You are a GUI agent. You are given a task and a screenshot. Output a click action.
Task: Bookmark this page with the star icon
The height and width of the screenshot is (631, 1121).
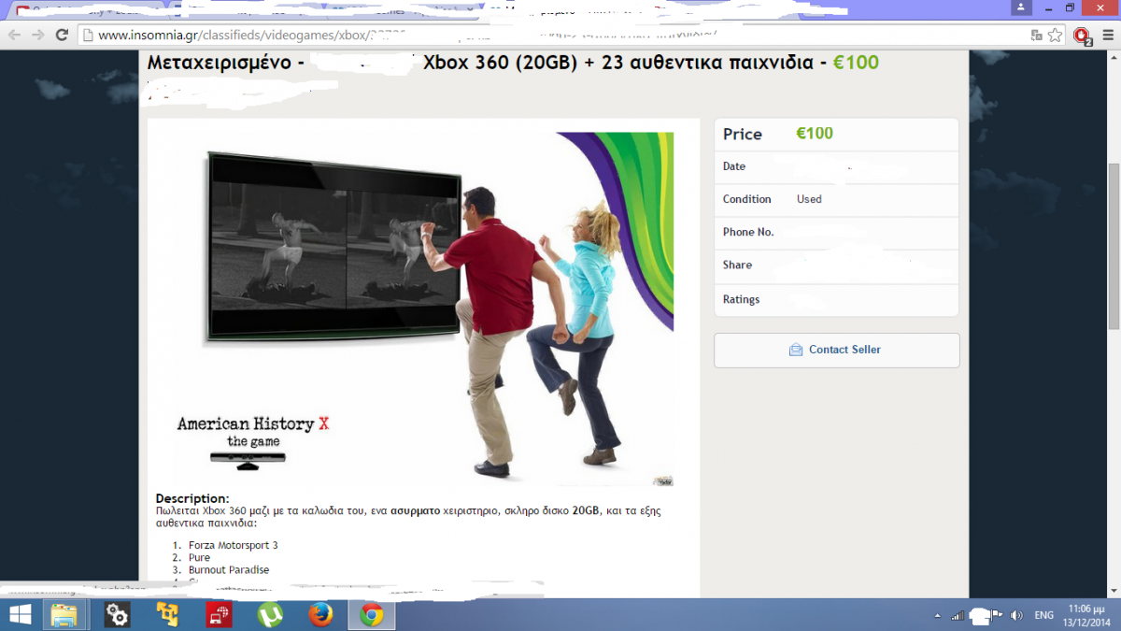[1055, 36]
